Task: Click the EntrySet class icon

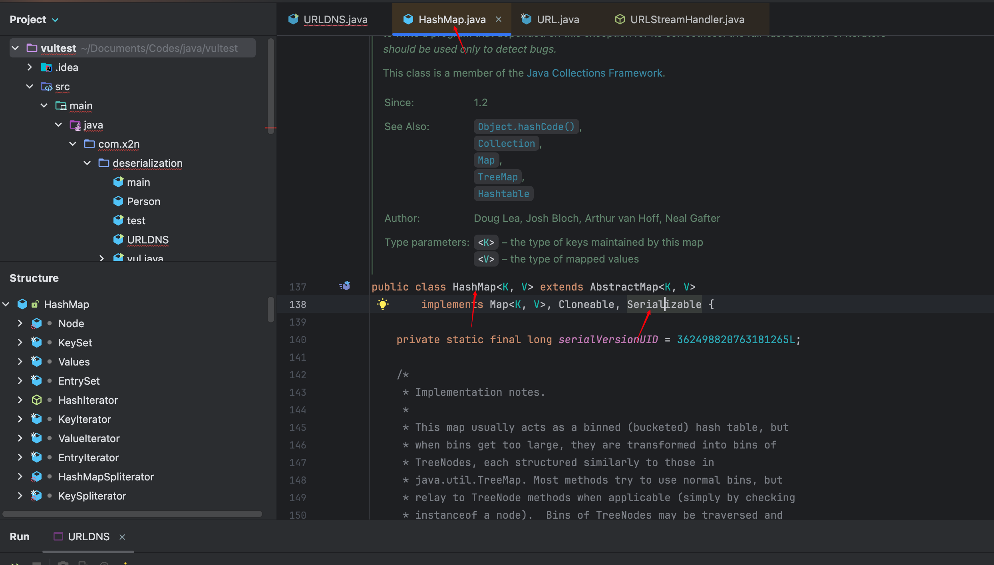Action: (37, 381)
